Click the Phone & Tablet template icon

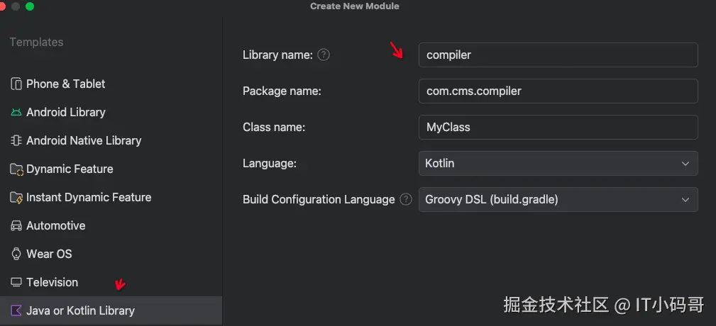coord(16,84)
